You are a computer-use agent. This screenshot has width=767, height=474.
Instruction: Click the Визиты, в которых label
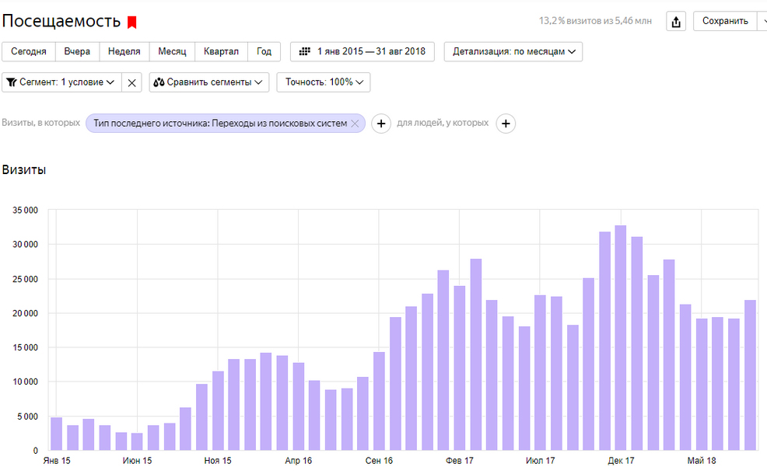(x=40, y=123)
